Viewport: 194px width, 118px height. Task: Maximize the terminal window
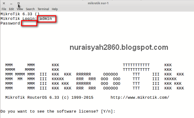(18, 3)
